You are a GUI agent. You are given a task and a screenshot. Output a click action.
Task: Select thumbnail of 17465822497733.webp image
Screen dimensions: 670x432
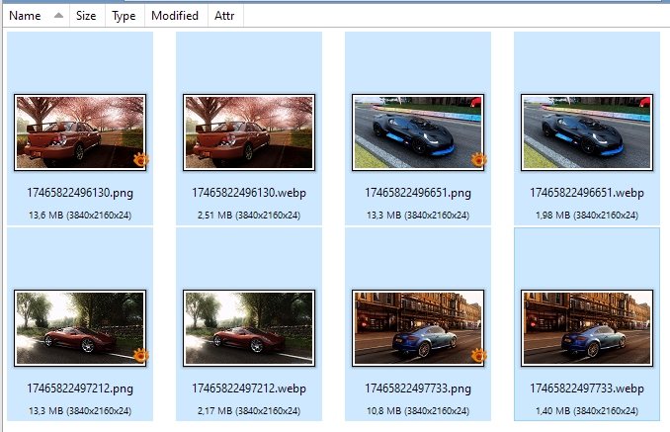click(x=587, y=328)
